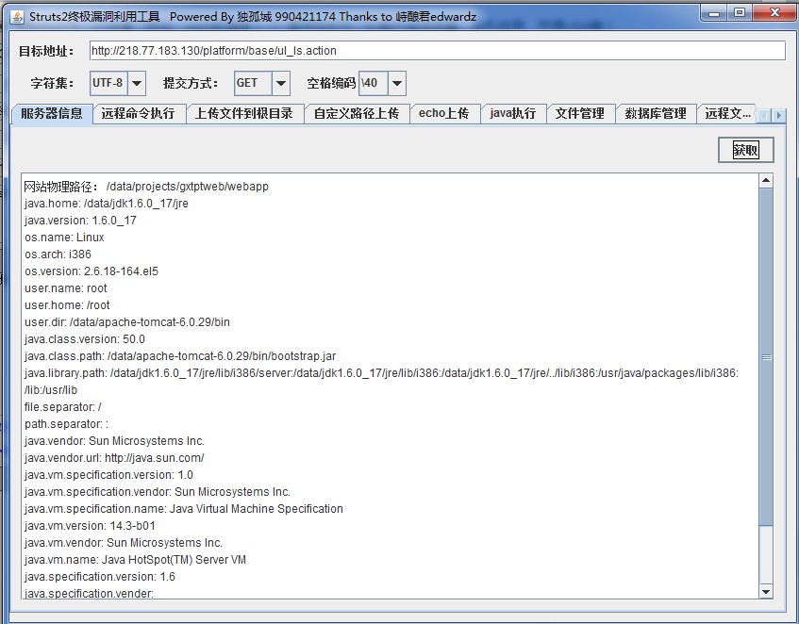
Task: Click the path.separator: : line
Action: pyautogui.click(x=66, y=424)
